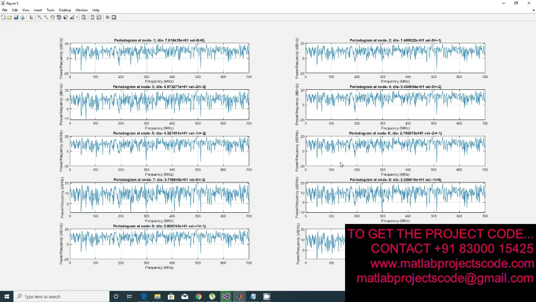This screenshot has width=536, height=302.
Task: Open the File menu
Action: (5, 10)
